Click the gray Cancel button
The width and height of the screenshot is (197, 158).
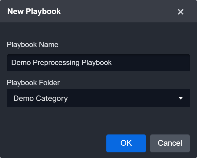(170, 143)
